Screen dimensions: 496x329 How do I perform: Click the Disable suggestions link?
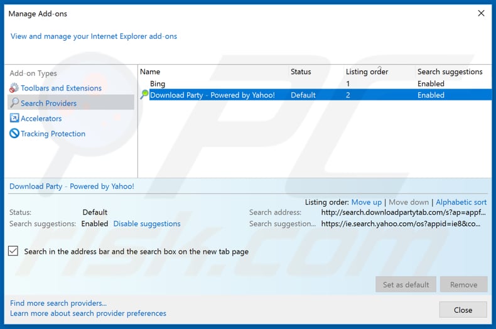[x=147, y=224]
